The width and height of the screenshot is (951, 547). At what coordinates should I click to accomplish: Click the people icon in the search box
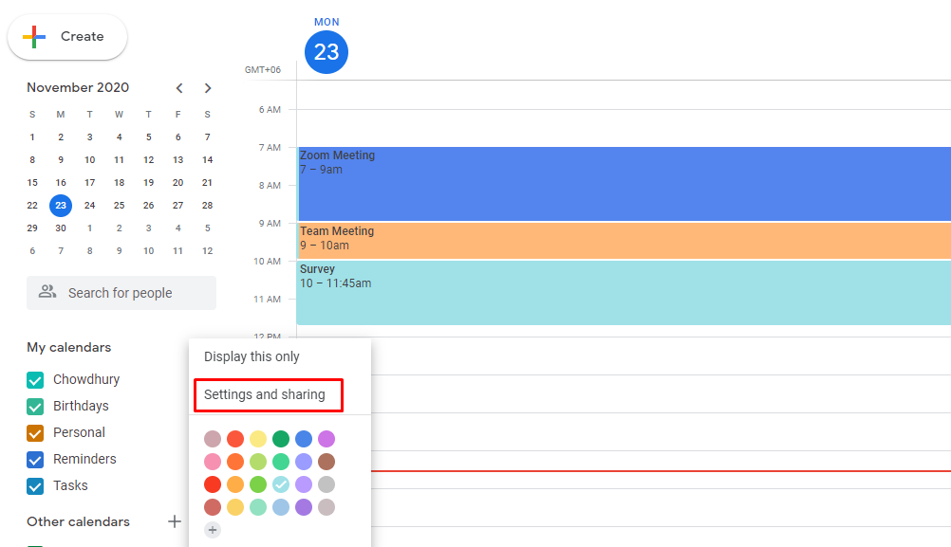click(47, 293)
